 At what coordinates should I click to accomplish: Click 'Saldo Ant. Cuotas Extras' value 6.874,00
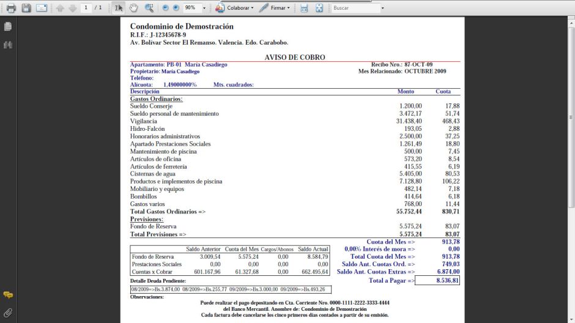(x=448, y=272)
